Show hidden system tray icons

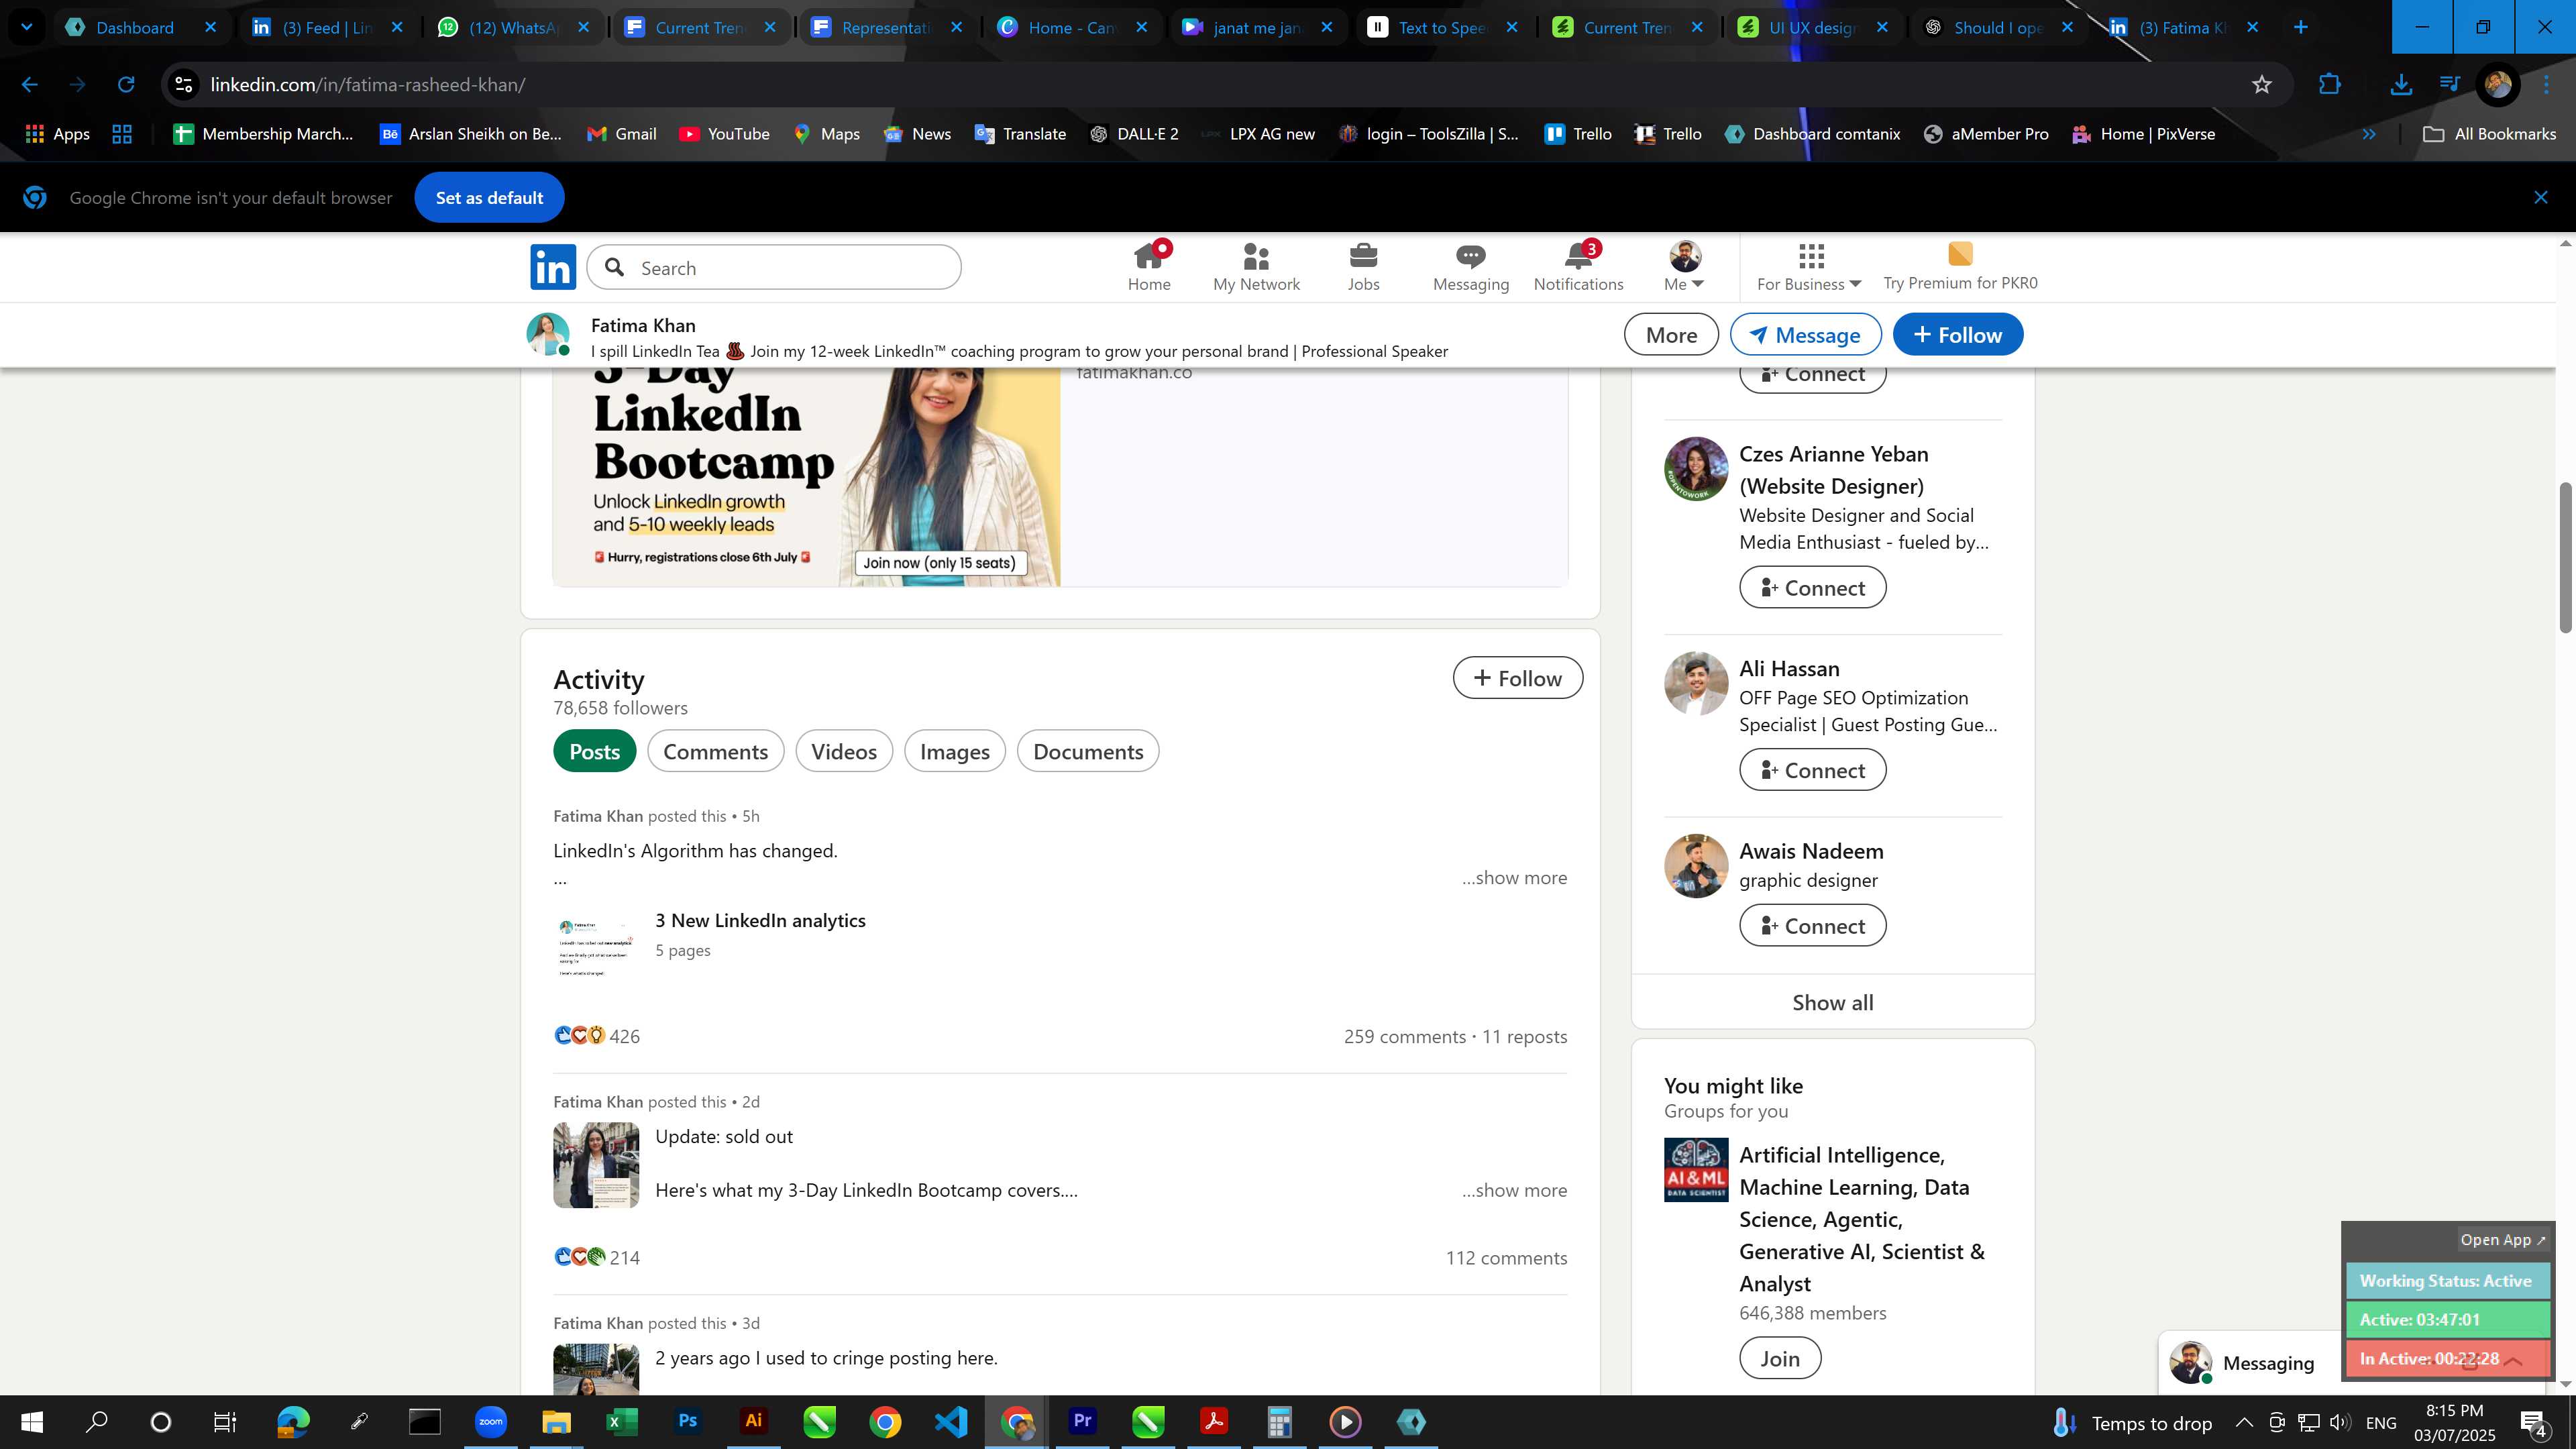[x=2243, y=1422]
